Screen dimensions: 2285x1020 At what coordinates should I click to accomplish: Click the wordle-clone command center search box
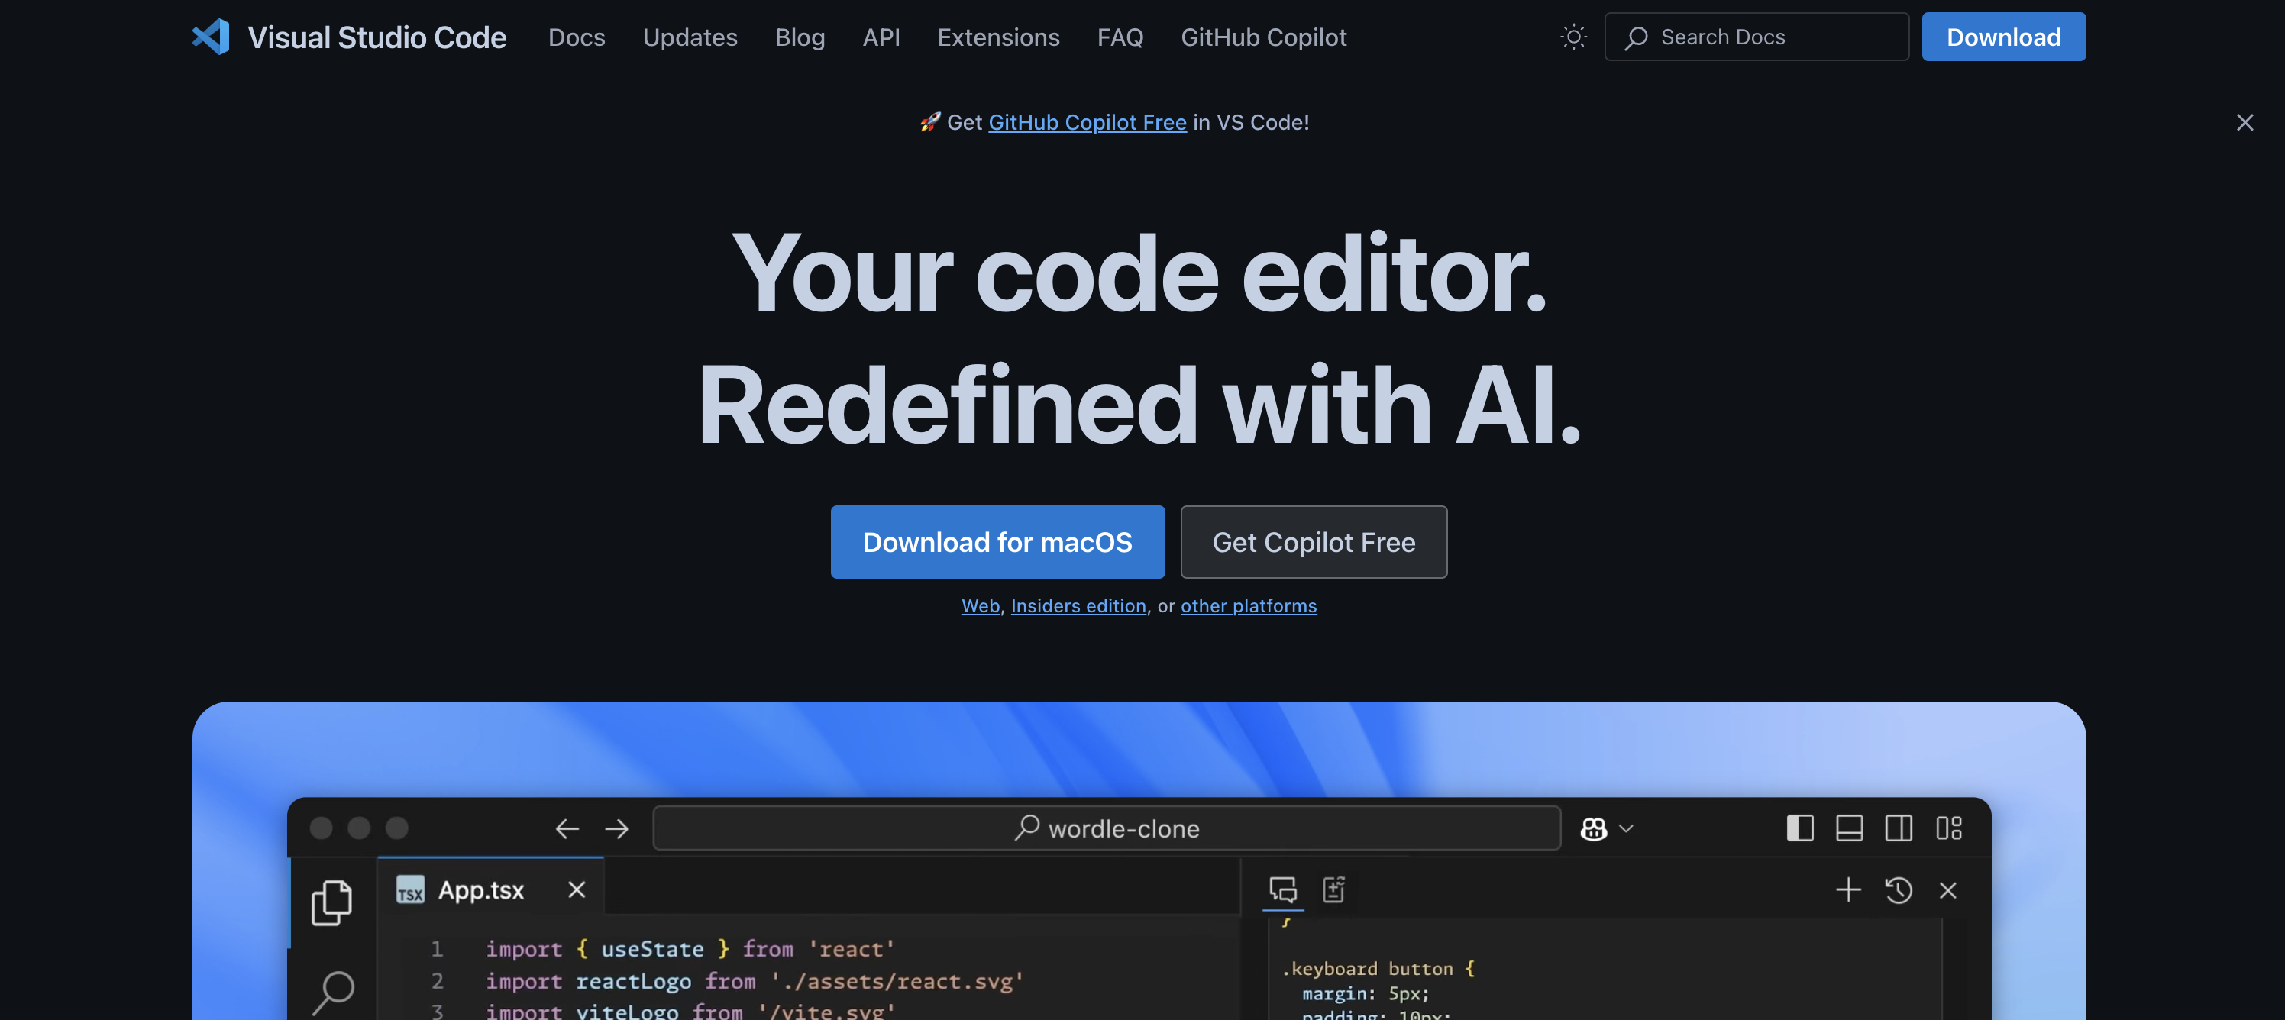click(1106, 828)
